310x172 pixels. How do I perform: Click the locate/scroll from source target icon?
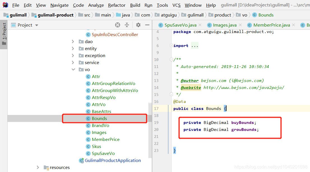[x=118, y=25]
